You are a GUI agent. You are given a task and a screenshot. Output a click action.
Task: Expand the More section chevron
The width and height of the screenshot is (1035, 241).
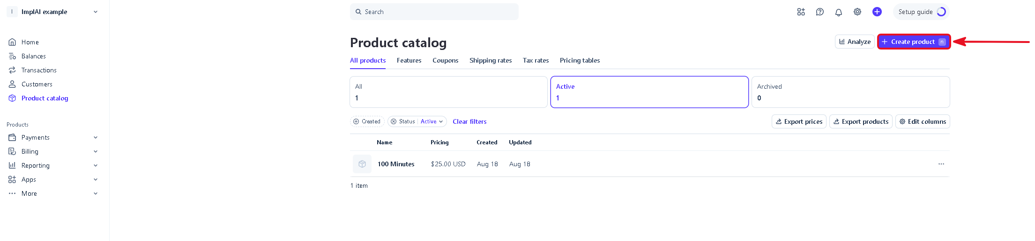[x=96, y=193]
